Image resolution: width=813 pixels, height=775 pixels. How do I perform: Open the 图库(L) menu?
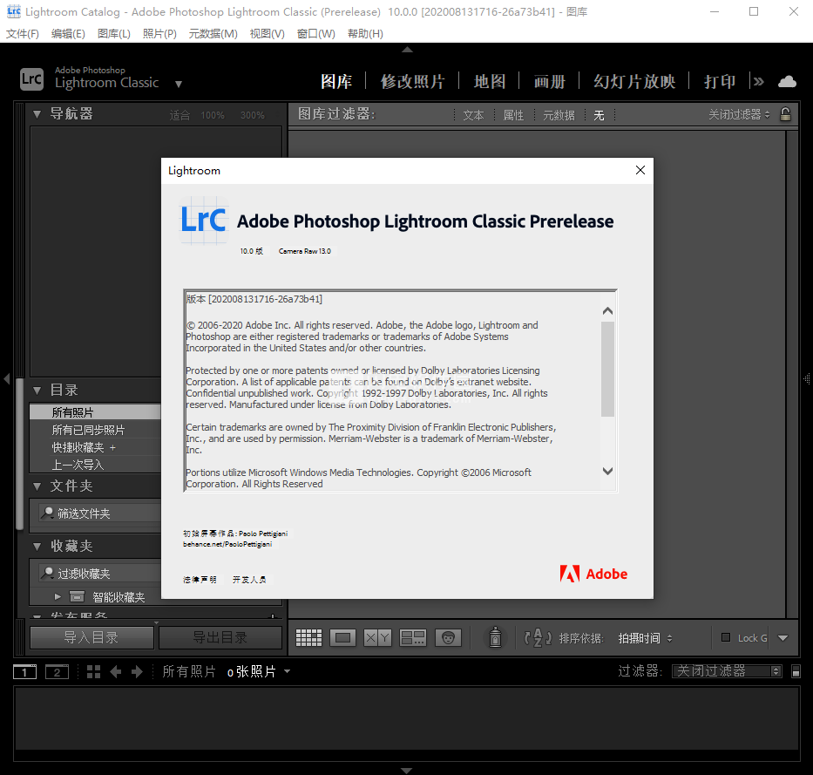click(x=113, y=34)
